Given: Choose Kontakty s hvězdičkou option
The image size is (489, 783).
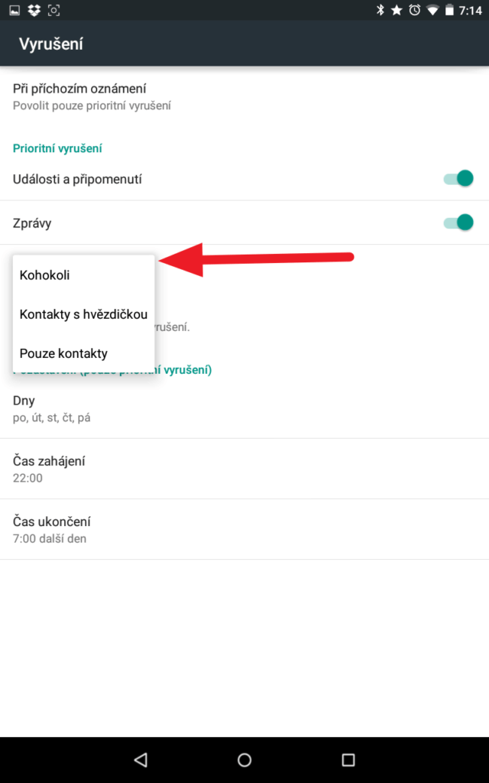Looking at the screenshot, I should point(84,314).
